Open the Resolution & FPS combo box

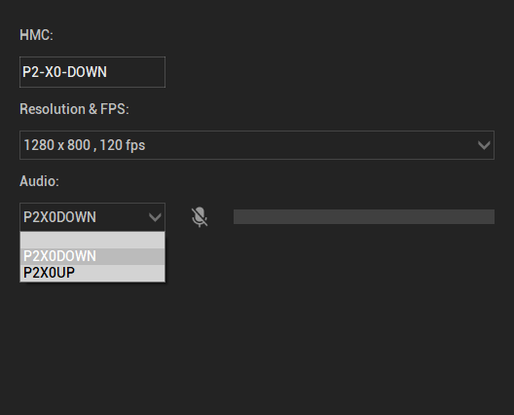(257, 145)
